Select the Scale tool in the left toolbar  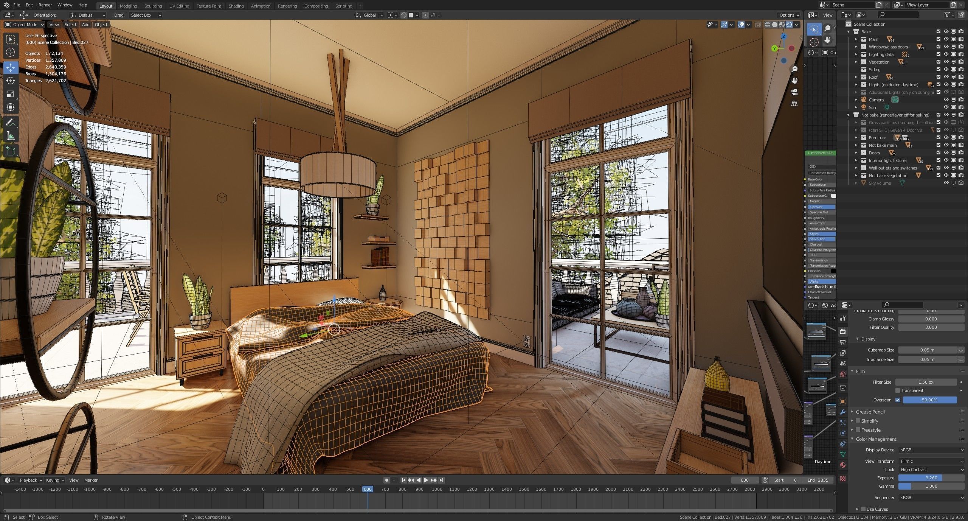click(x=11, y=94)
